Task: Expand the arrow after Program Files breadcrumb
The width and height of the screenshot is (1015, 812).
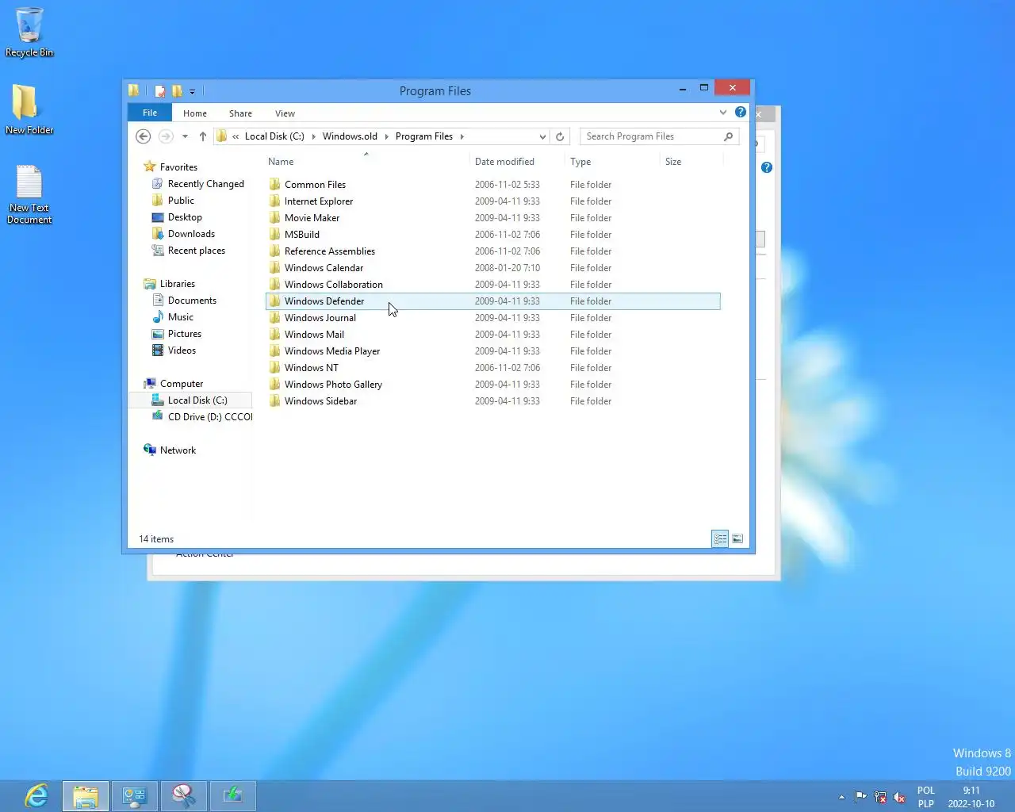Action: tap(462, 136)
